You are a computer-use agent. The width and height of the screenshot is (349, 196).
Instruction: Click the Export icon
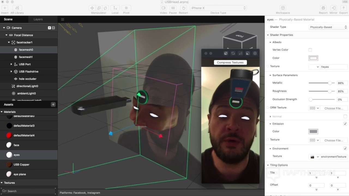344,8
